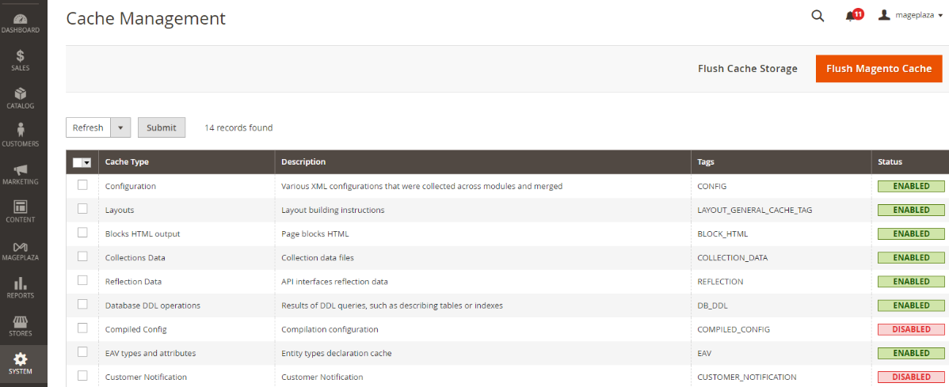Open the mass-select dropdown in table header
949x387 pixels.
pyautogui.click(x=87, y=163)
